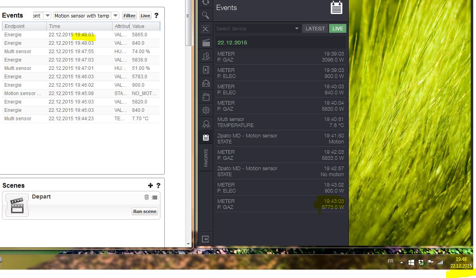The height and width of the screenshot is (278, 476).
Task: Delete the Depart scene with trash icon
Action: 146,197
